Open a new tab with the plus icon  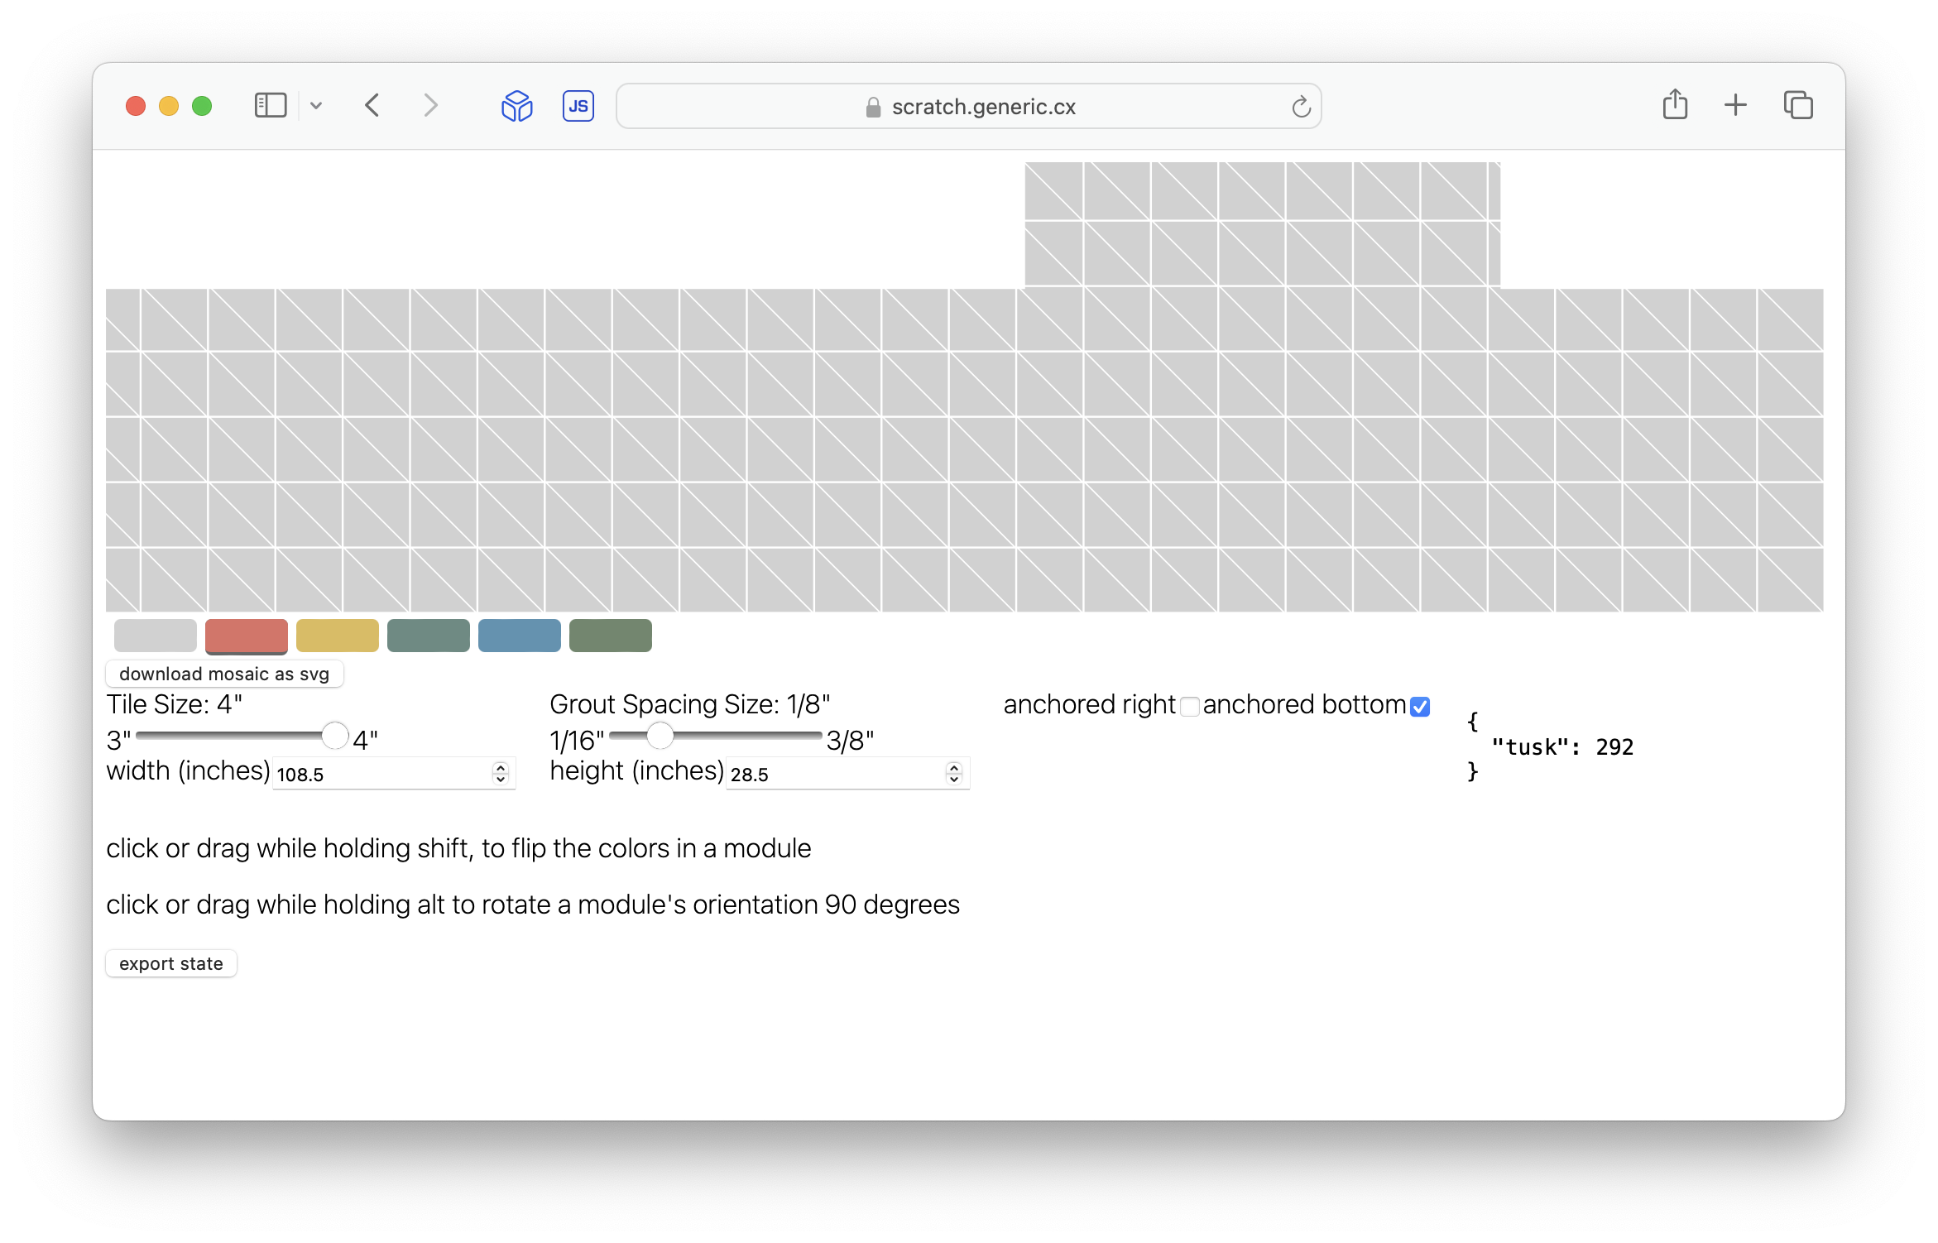point(1735,105)
